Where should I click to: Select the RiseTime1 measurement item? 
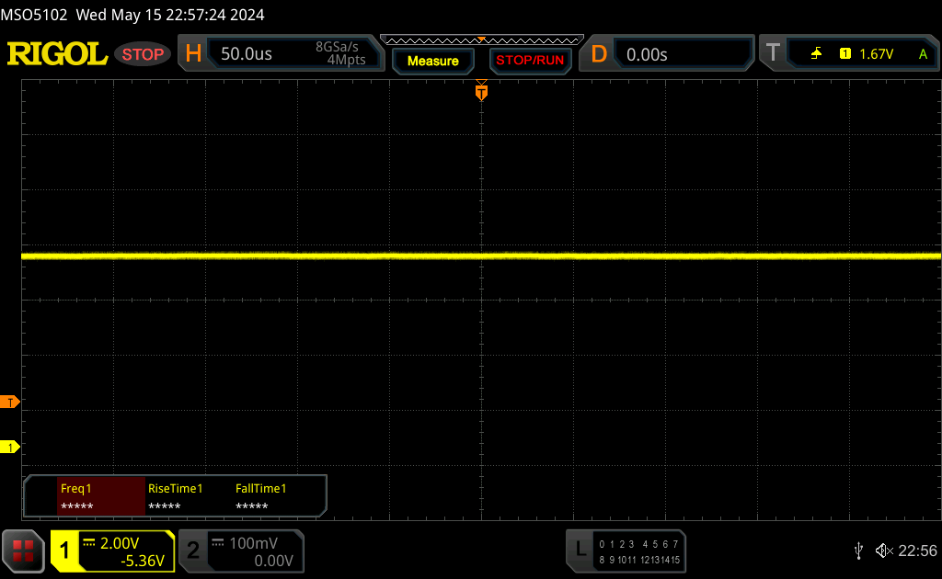(x=176, y=496)
